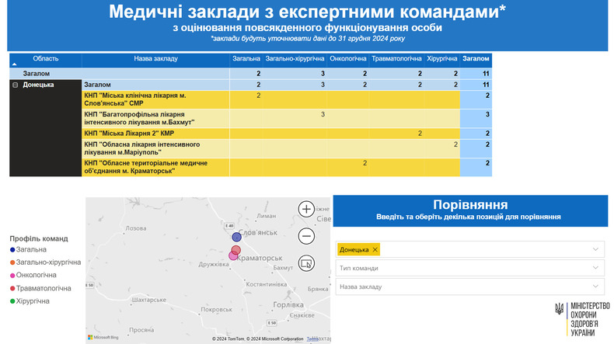Screen dimensions: 614x344
Task: Click the sort arrow in Область header
Action: click(x=15, y=64)
